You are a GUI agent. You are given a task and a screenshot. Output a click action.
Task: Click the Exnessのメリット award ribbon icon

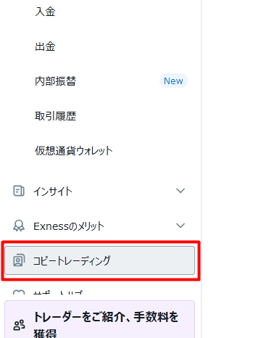click(x=19, y=226)
